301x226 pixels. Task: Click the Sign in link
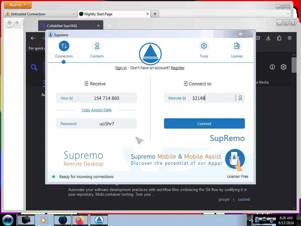(x=121, y=68)
